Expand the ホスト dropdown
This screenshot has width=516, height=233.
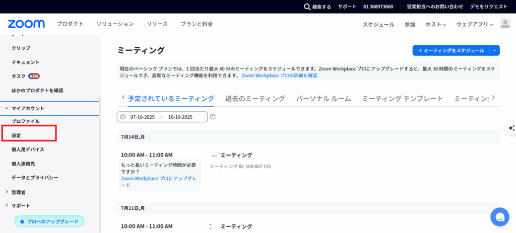click(436, 24)
